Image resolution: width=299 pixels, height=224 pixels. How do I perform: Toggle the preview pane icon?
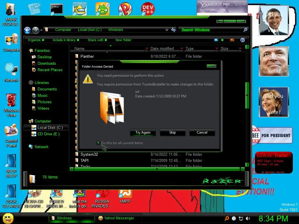232,40
